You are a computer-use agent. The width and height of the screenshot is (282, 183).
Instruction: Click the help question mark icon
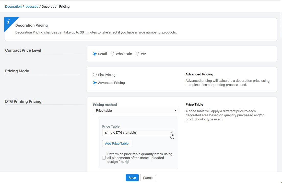[x=127, y=162]
